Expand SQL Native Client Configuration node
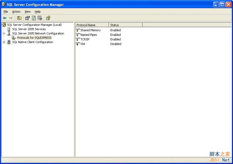Screen dimensions: 233x164 4,42
